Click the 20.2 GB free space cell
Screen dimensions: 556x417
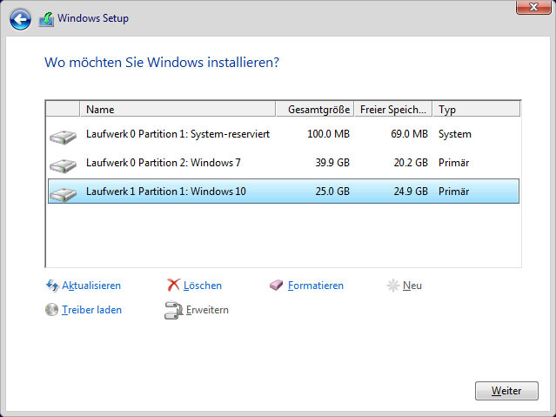pos(411,163)
